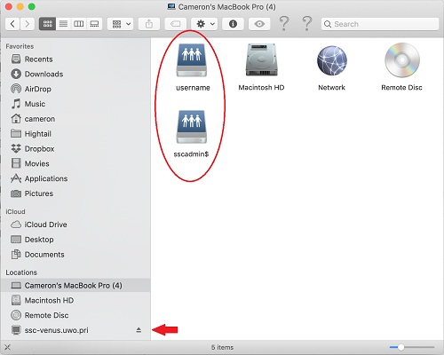Image resolution: width=444 pixels, height=355 pixels.
Task: Open Recents in the sidebar
Action: (75, 59)
